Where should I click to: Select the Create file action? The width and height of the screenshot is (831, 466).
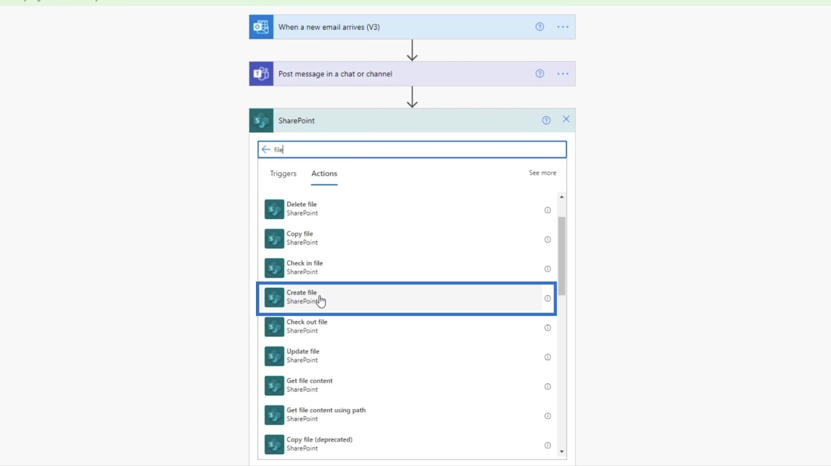pyautogui.click(x=407, y=298)
